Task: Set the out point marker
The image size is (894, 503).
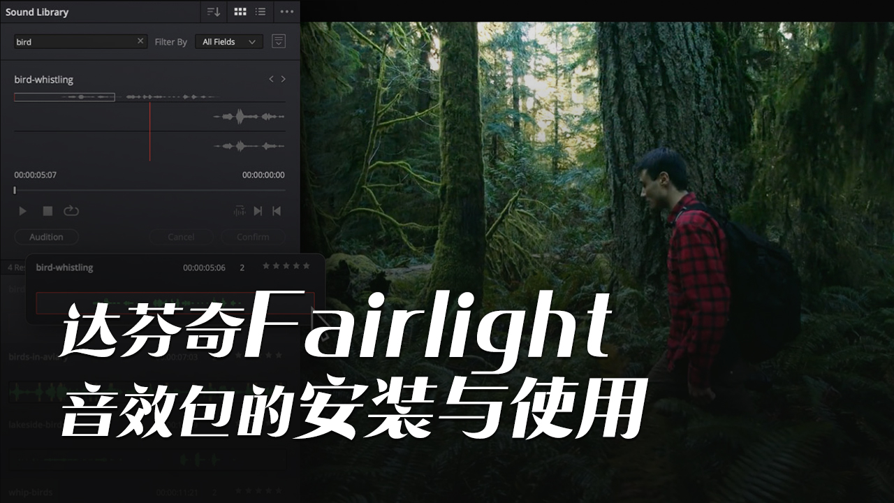Action: (x=277, y=211)
